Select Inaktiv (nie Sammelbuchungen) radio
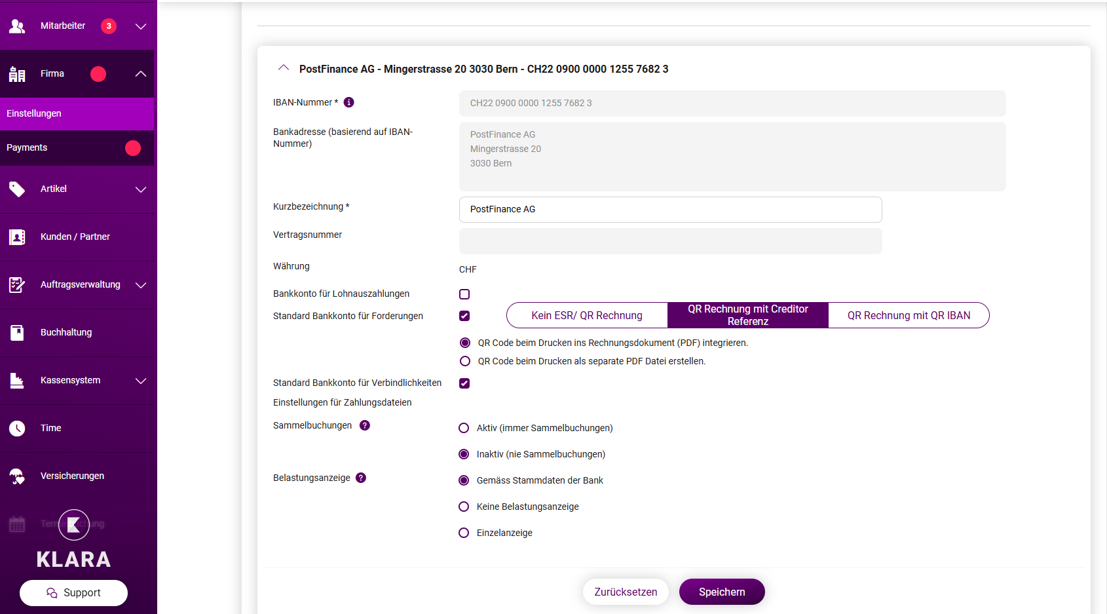This screenshot has height=614, width=1107. (464, 454)
